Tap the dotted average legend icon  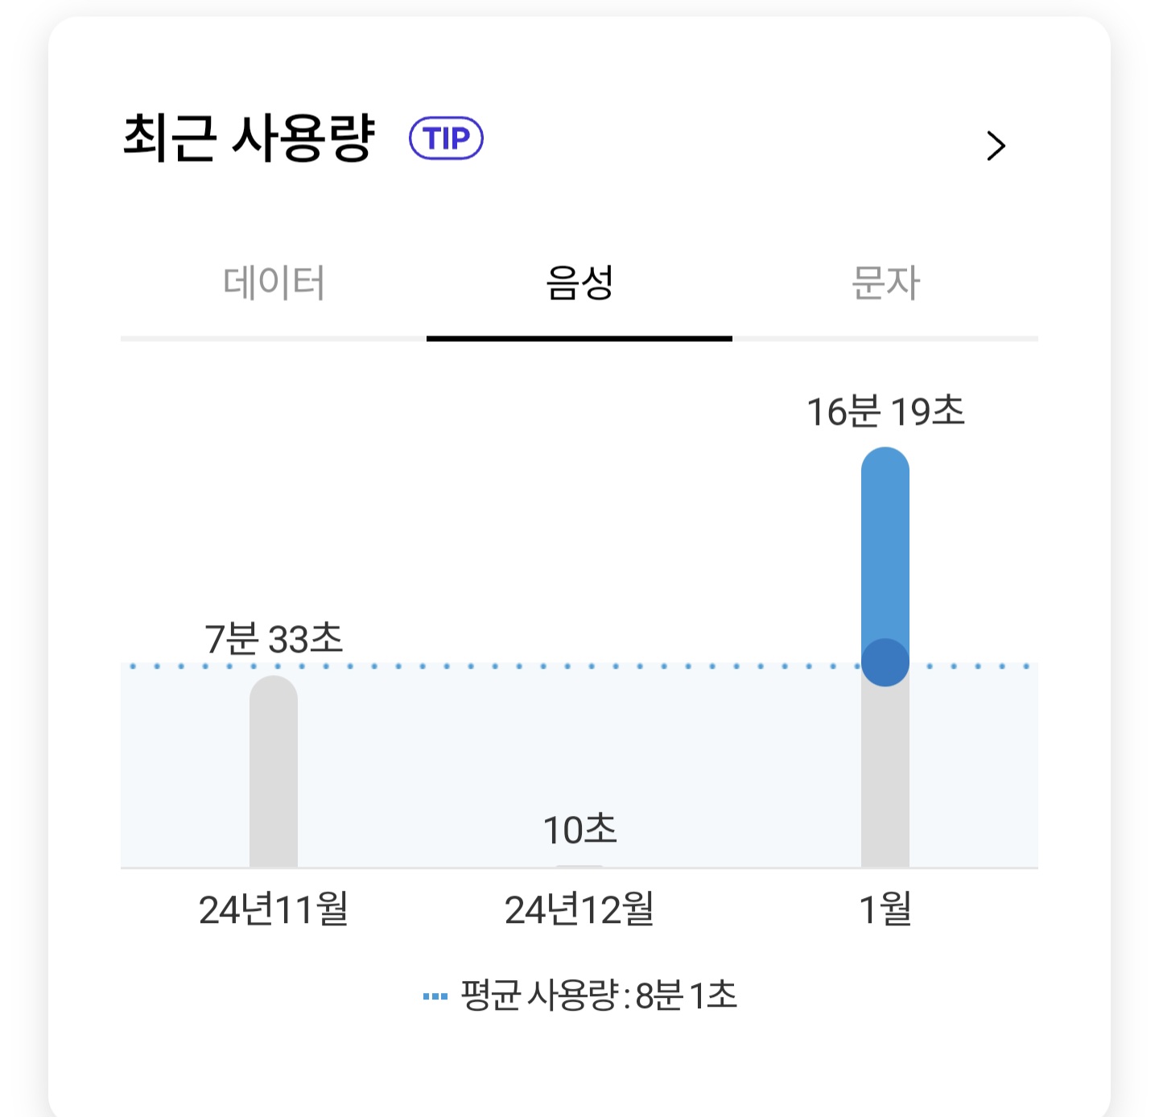tap(435, 996)
